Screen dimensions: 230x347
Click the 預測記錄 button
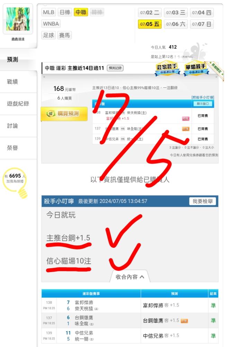coord(115,68)
